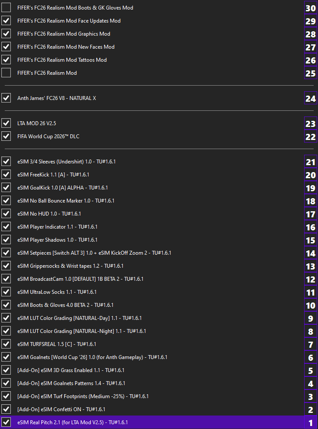Toggle eSIM 3D Grass Enabled add-on checkbox
This screenshot has height=429, width=318.
[x=6, y=370]
